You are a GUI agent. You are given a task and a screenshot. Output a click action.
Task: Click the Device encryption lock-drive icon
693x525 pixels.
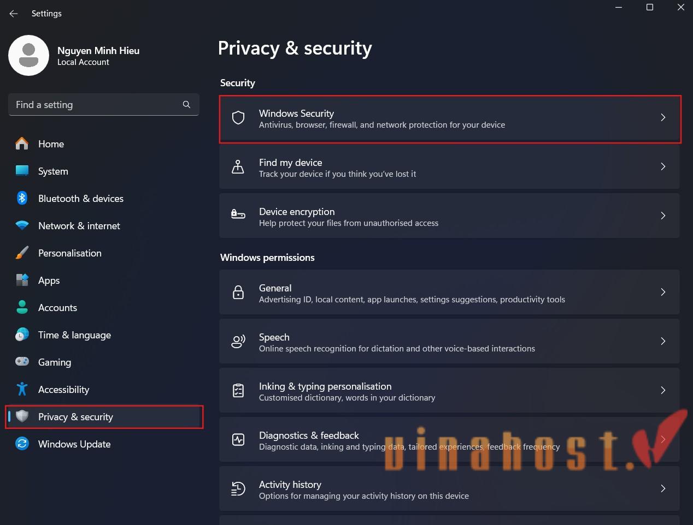238,215
